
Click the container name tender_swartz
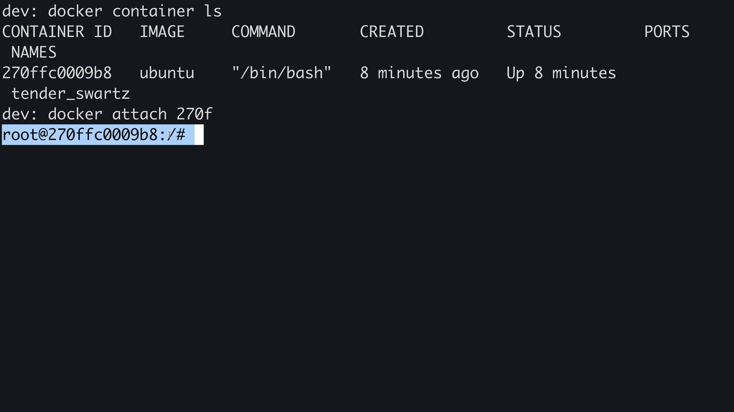tap(70, 93)
